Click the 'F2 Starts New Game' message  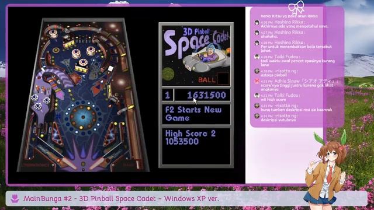(193, 114)
